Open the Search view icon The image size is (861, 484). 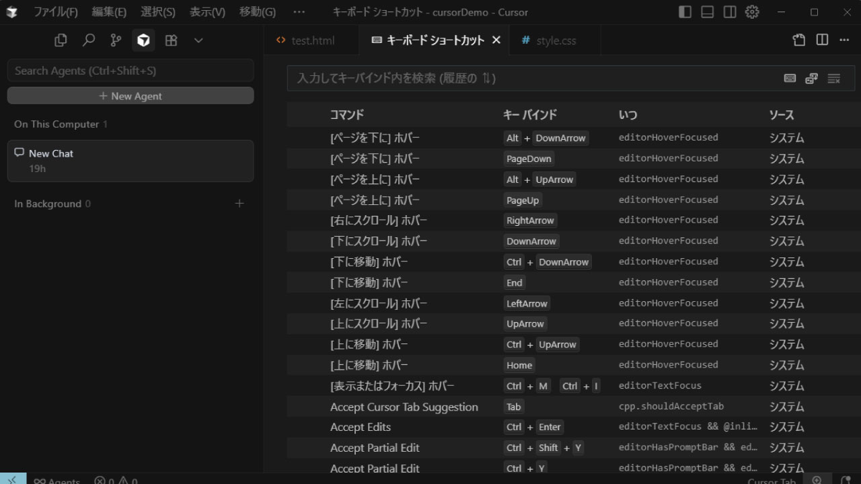(x=88, y=40)
